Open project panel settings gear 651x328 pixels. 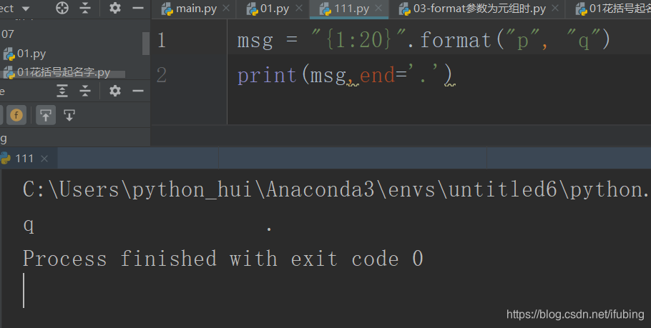click(x=115, y=8)
